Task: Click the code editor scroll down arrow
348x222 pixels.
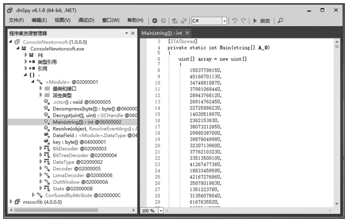Action: 337,204
